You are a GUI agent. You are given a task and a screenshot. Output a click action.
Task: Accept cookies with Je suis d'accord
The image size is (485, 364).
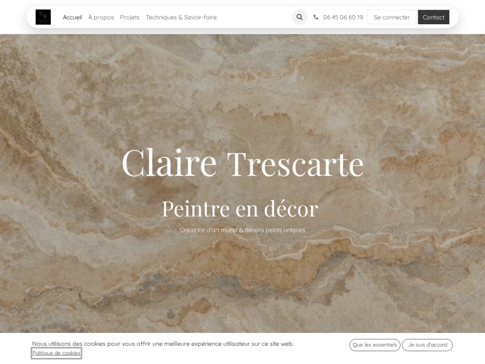[x=427, y=345]
